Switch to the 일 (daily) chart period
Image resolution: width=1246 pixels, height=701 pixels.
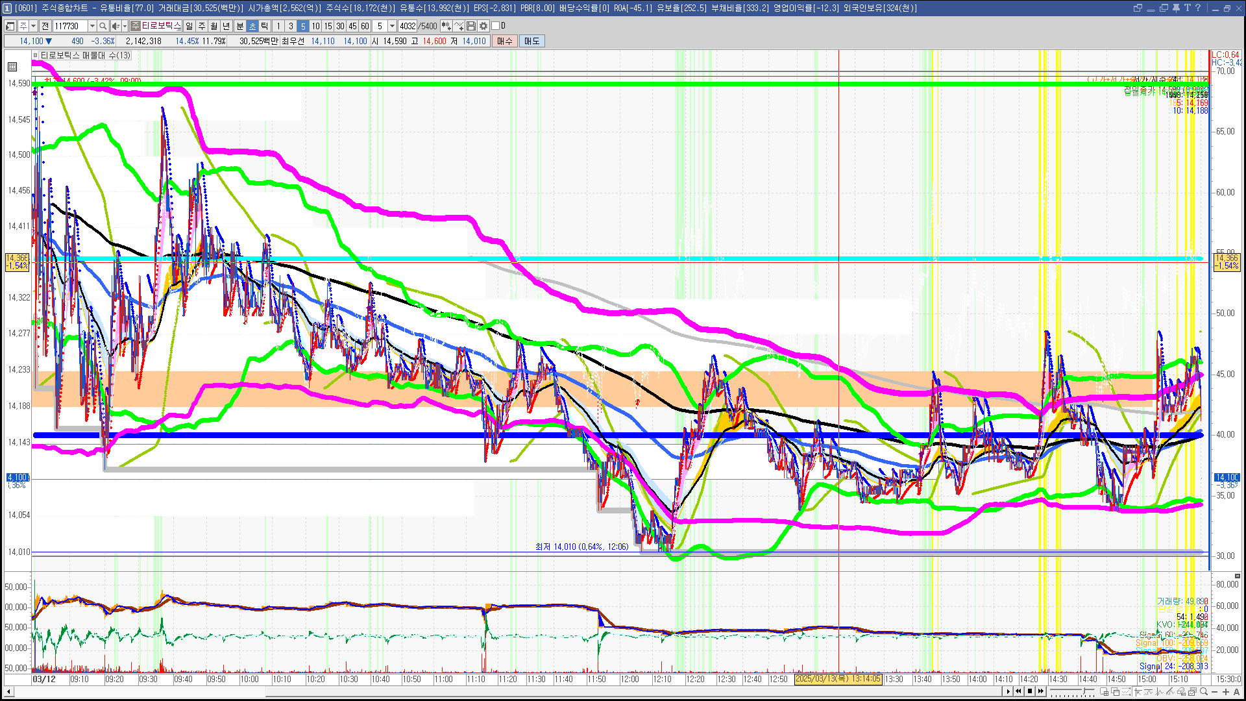[x=189, y=26]
